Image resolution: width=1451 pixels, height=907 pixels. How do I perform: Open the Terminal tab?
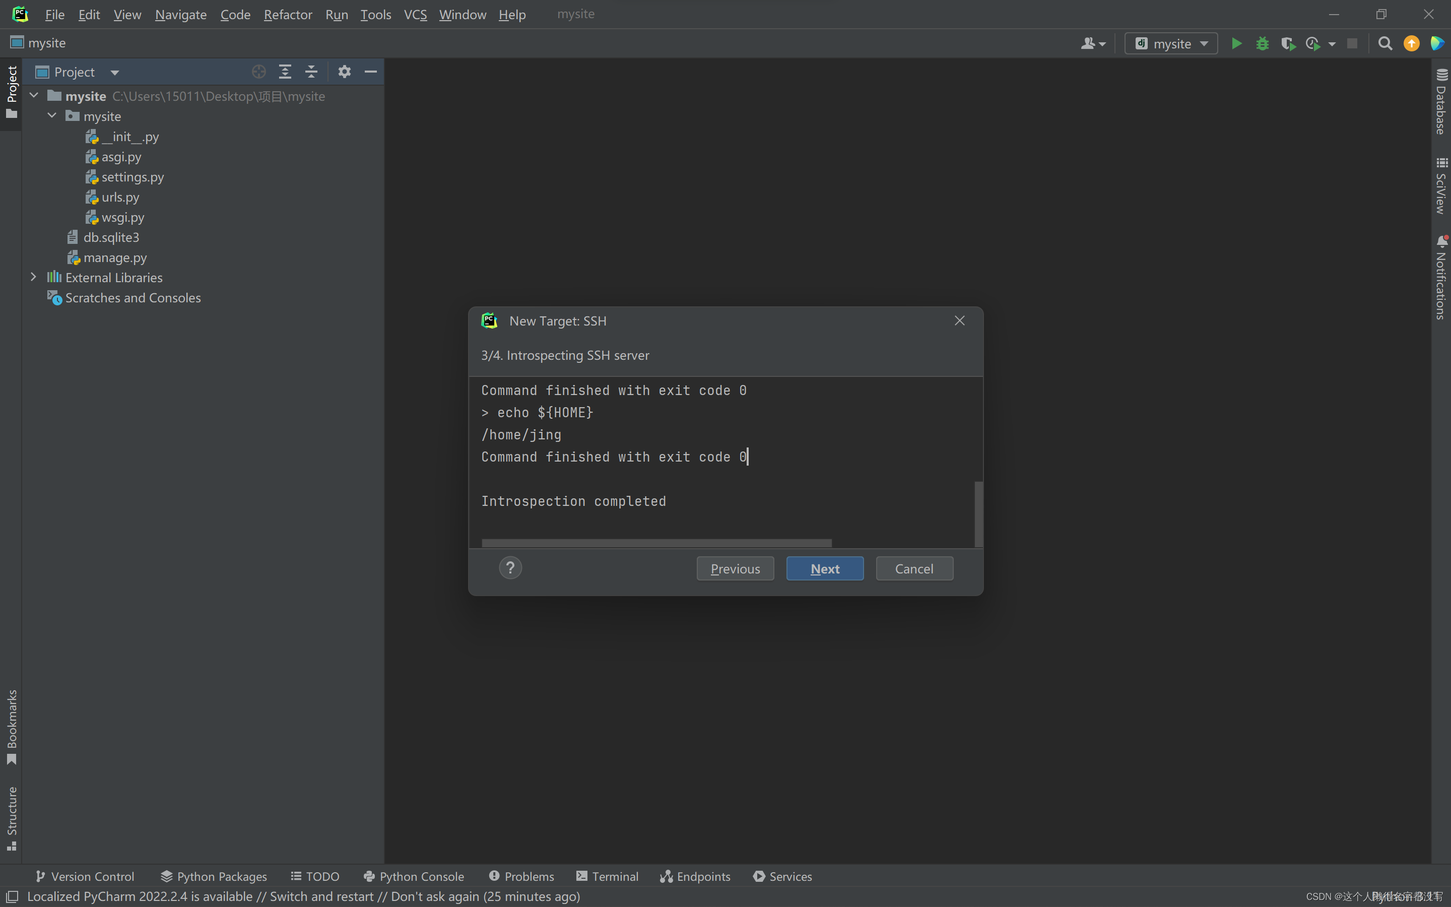[606, 876]
